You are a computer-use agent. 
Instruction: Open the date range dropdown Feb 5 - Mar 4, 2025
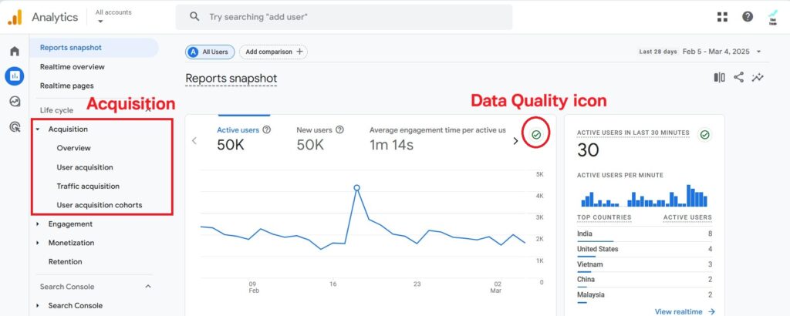[x=722, y=52]
